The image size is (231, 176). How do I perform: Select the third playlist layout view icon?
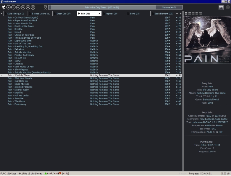click(193, 14)
